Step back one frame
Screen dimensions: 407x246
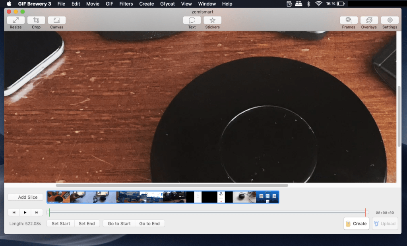pyautogui.click(x=14, y=213)
